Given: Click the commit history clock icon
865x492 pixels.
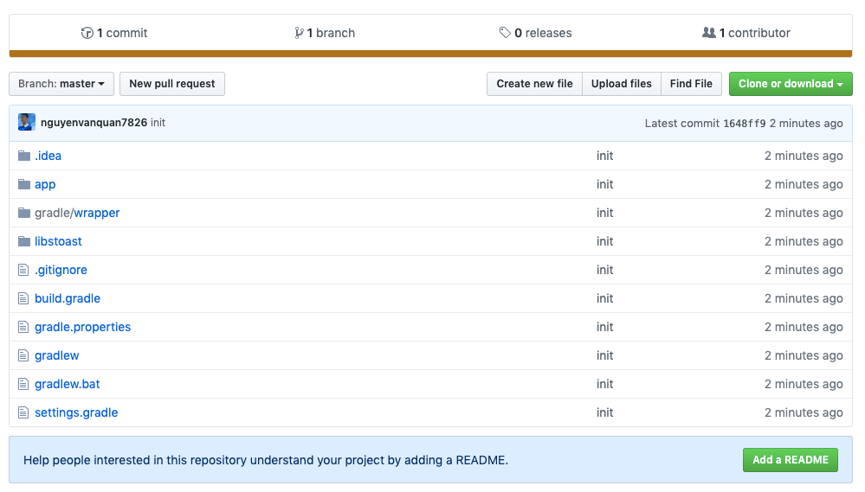Looking at the screenshot, I should tap(87, 33).
